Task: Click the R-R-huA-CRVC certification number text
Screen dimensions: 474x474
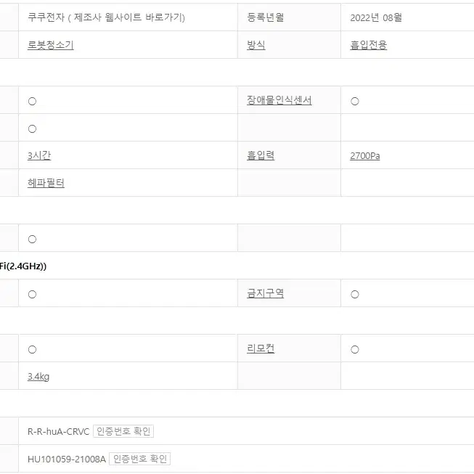Action: 58,431
